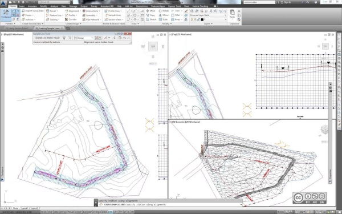The height and width of the screenshot is (214, 342).
Task: Expand the Palettes panel title
Action: pos(10,23)
